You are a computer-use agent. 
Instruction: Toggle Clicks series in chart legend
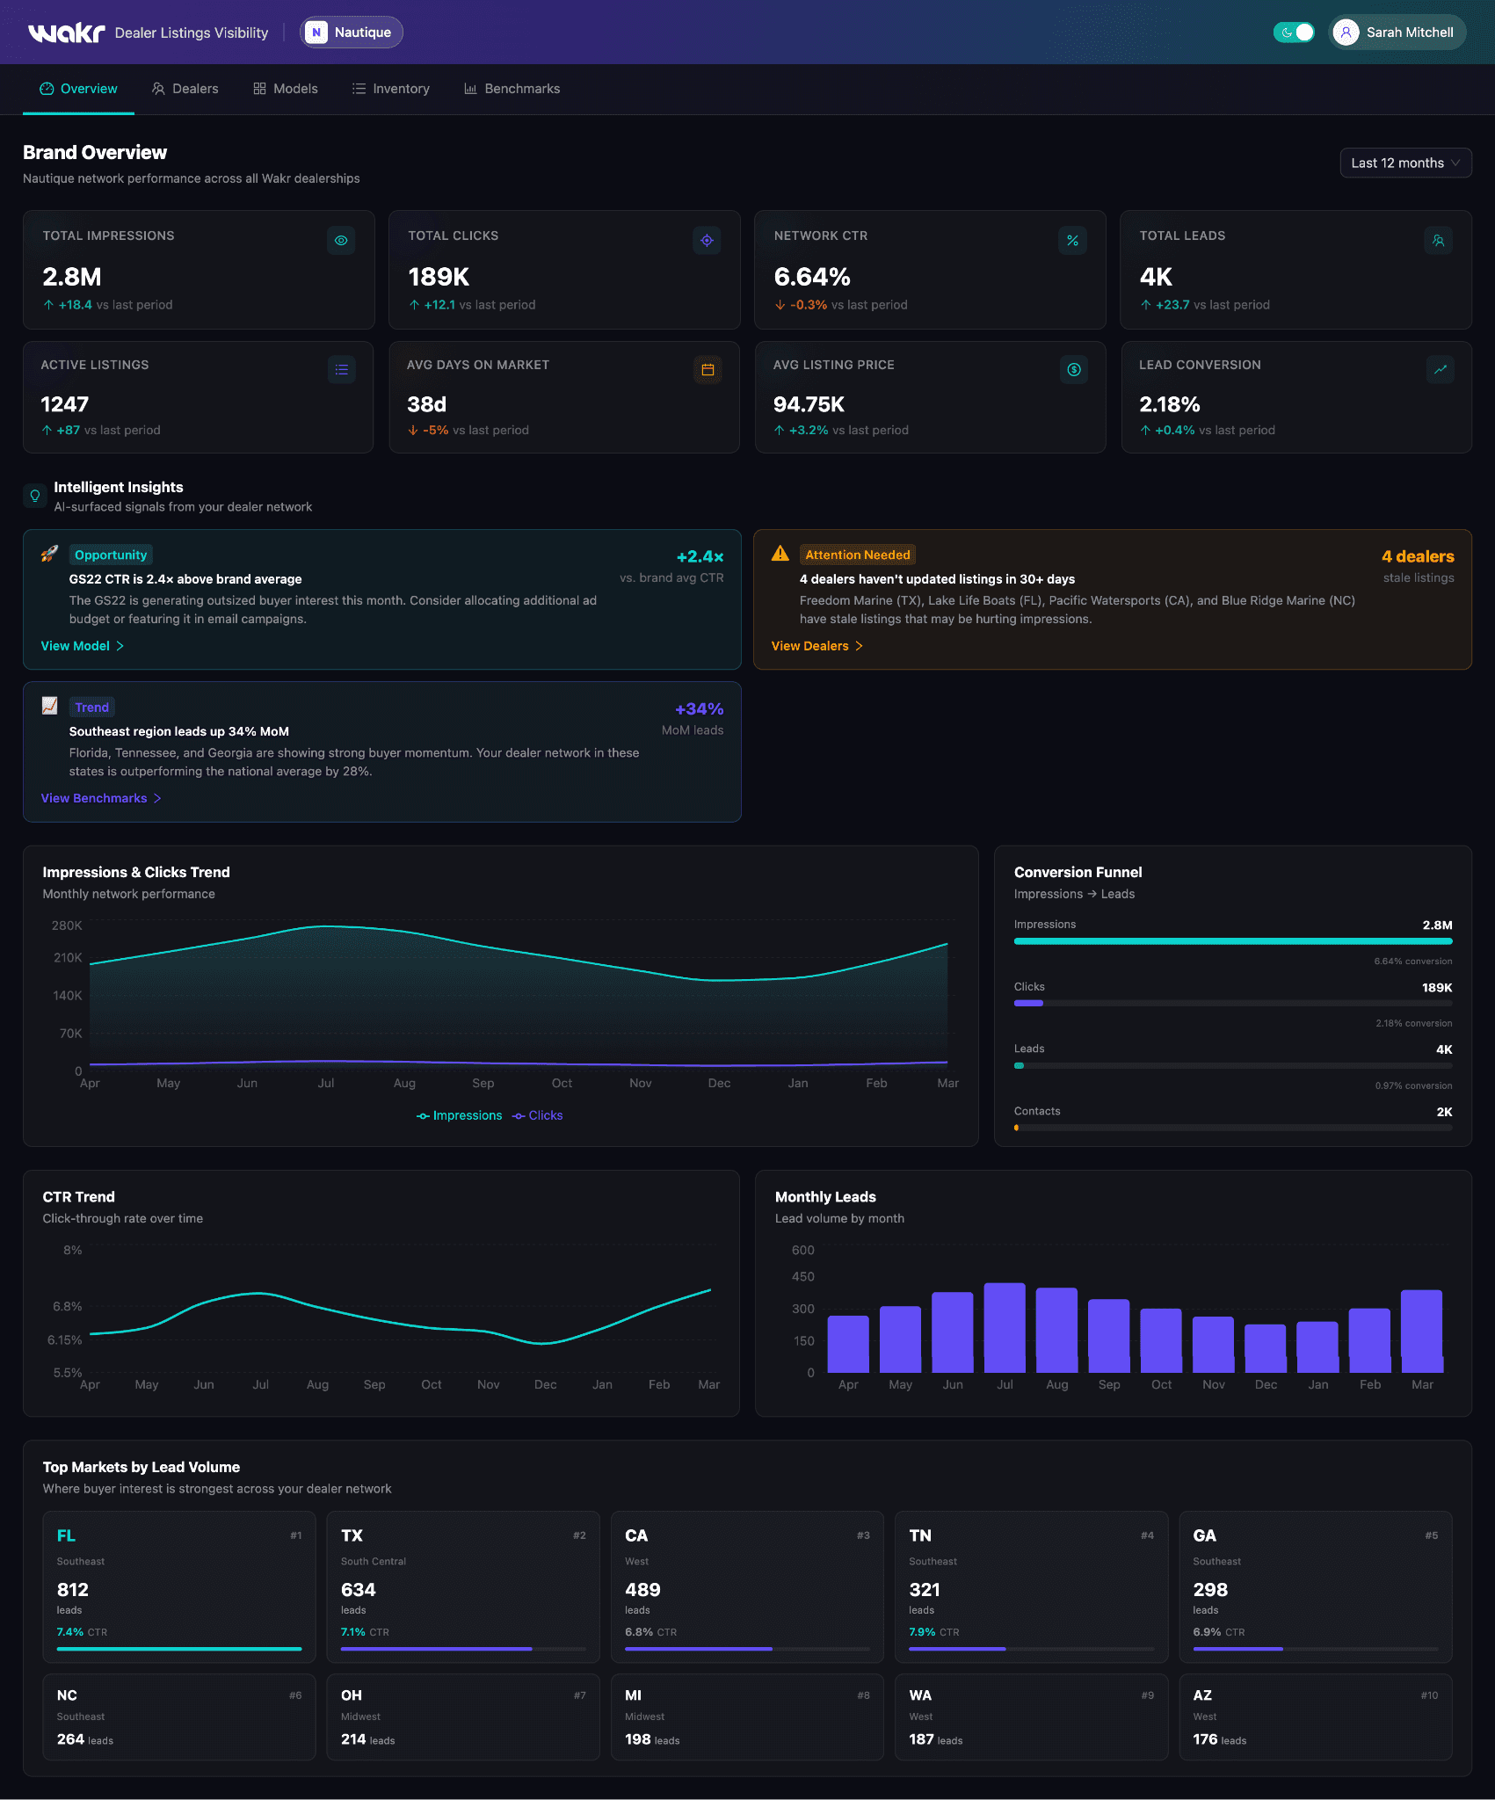537,1115
